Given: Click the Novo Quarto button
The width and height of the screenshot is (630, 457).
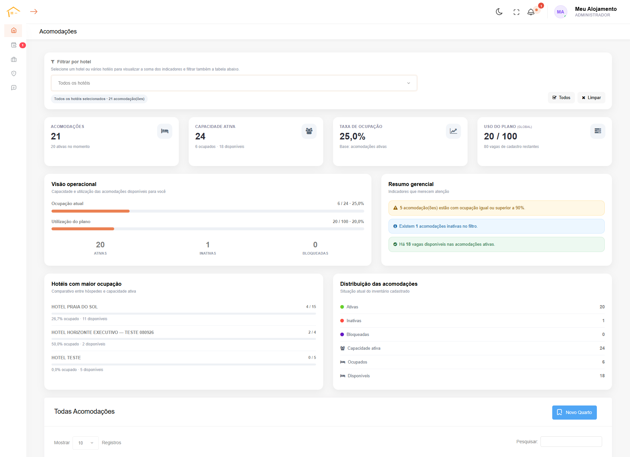Looking at the screenshot, I should tap(575, 412).
